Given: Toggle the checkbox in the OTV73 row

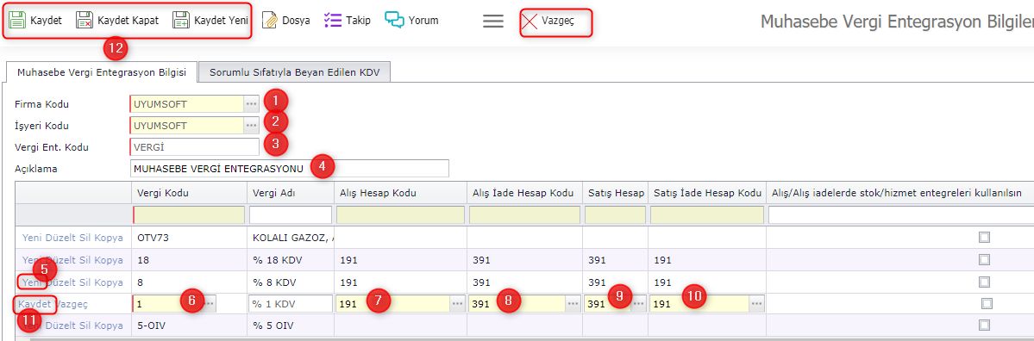Looking at the screenshot, I should click(985, 238).
